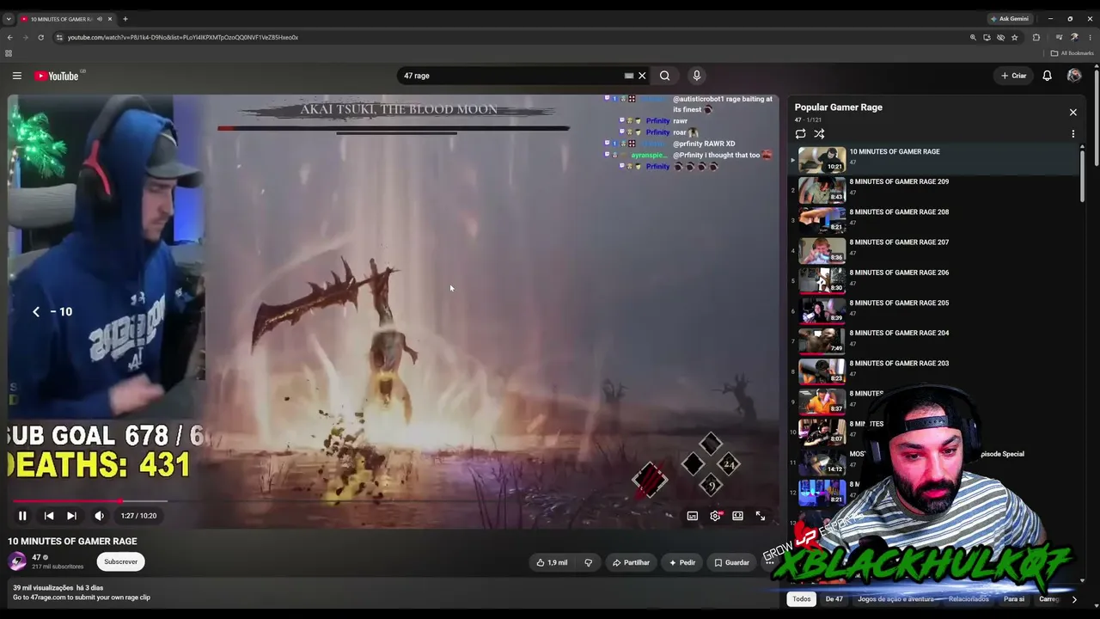The width and height of the screenshot is (1100, 619).
Task: Open the Popular Gamer Rage playlist title
Action: (839, 107)
